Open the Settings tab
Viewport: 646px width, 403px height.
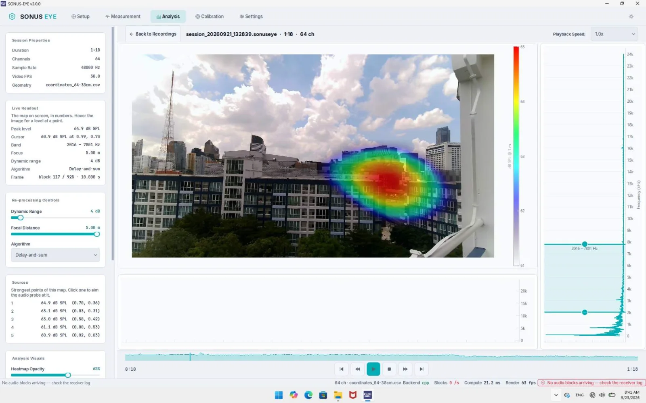point(251,17)
